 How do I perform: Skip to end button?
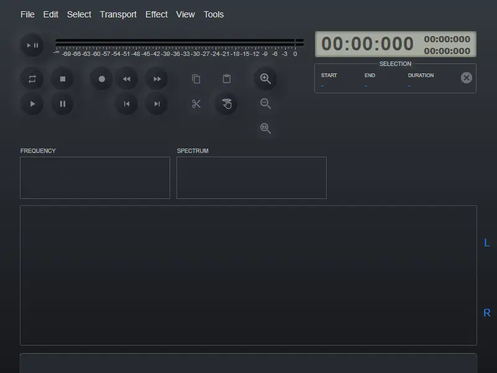(x=157, y=104)
